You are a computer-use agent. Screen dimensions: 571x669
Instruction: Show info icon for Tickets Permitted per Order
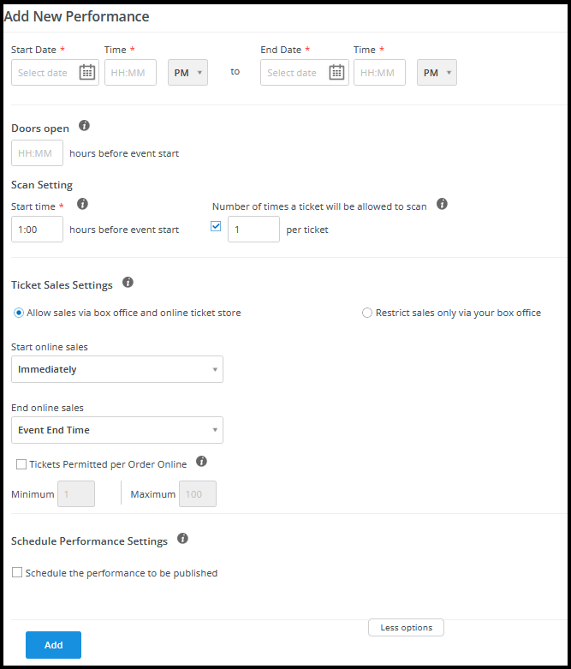pos(201,461)
